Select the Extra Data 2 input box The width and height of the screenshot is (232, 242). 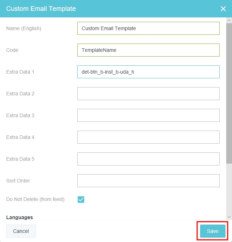(148, 94)
